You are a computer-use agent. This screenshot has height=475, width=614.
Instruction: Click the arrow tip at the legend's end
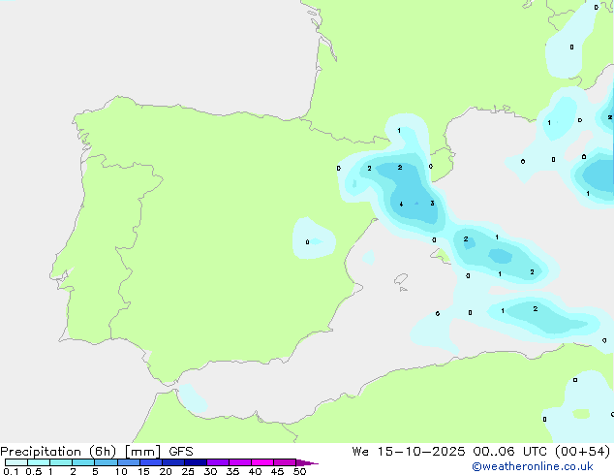tap(307, 462)
